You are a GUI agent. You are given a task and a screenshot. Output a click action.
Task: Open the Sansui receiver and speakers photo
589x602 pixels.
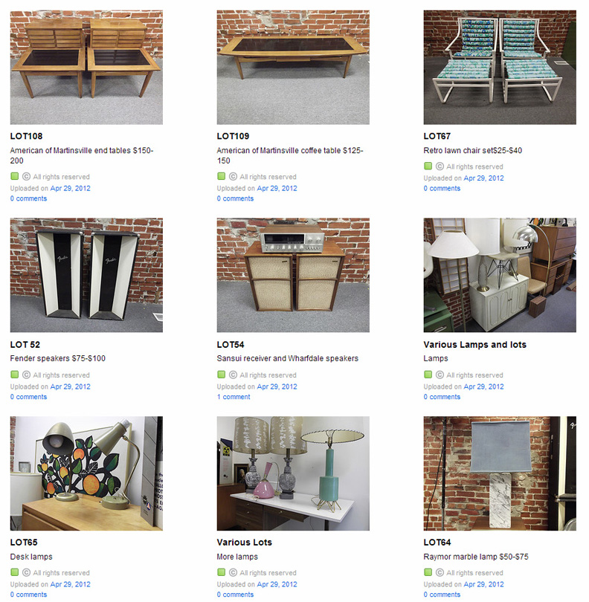coord(293,275)
